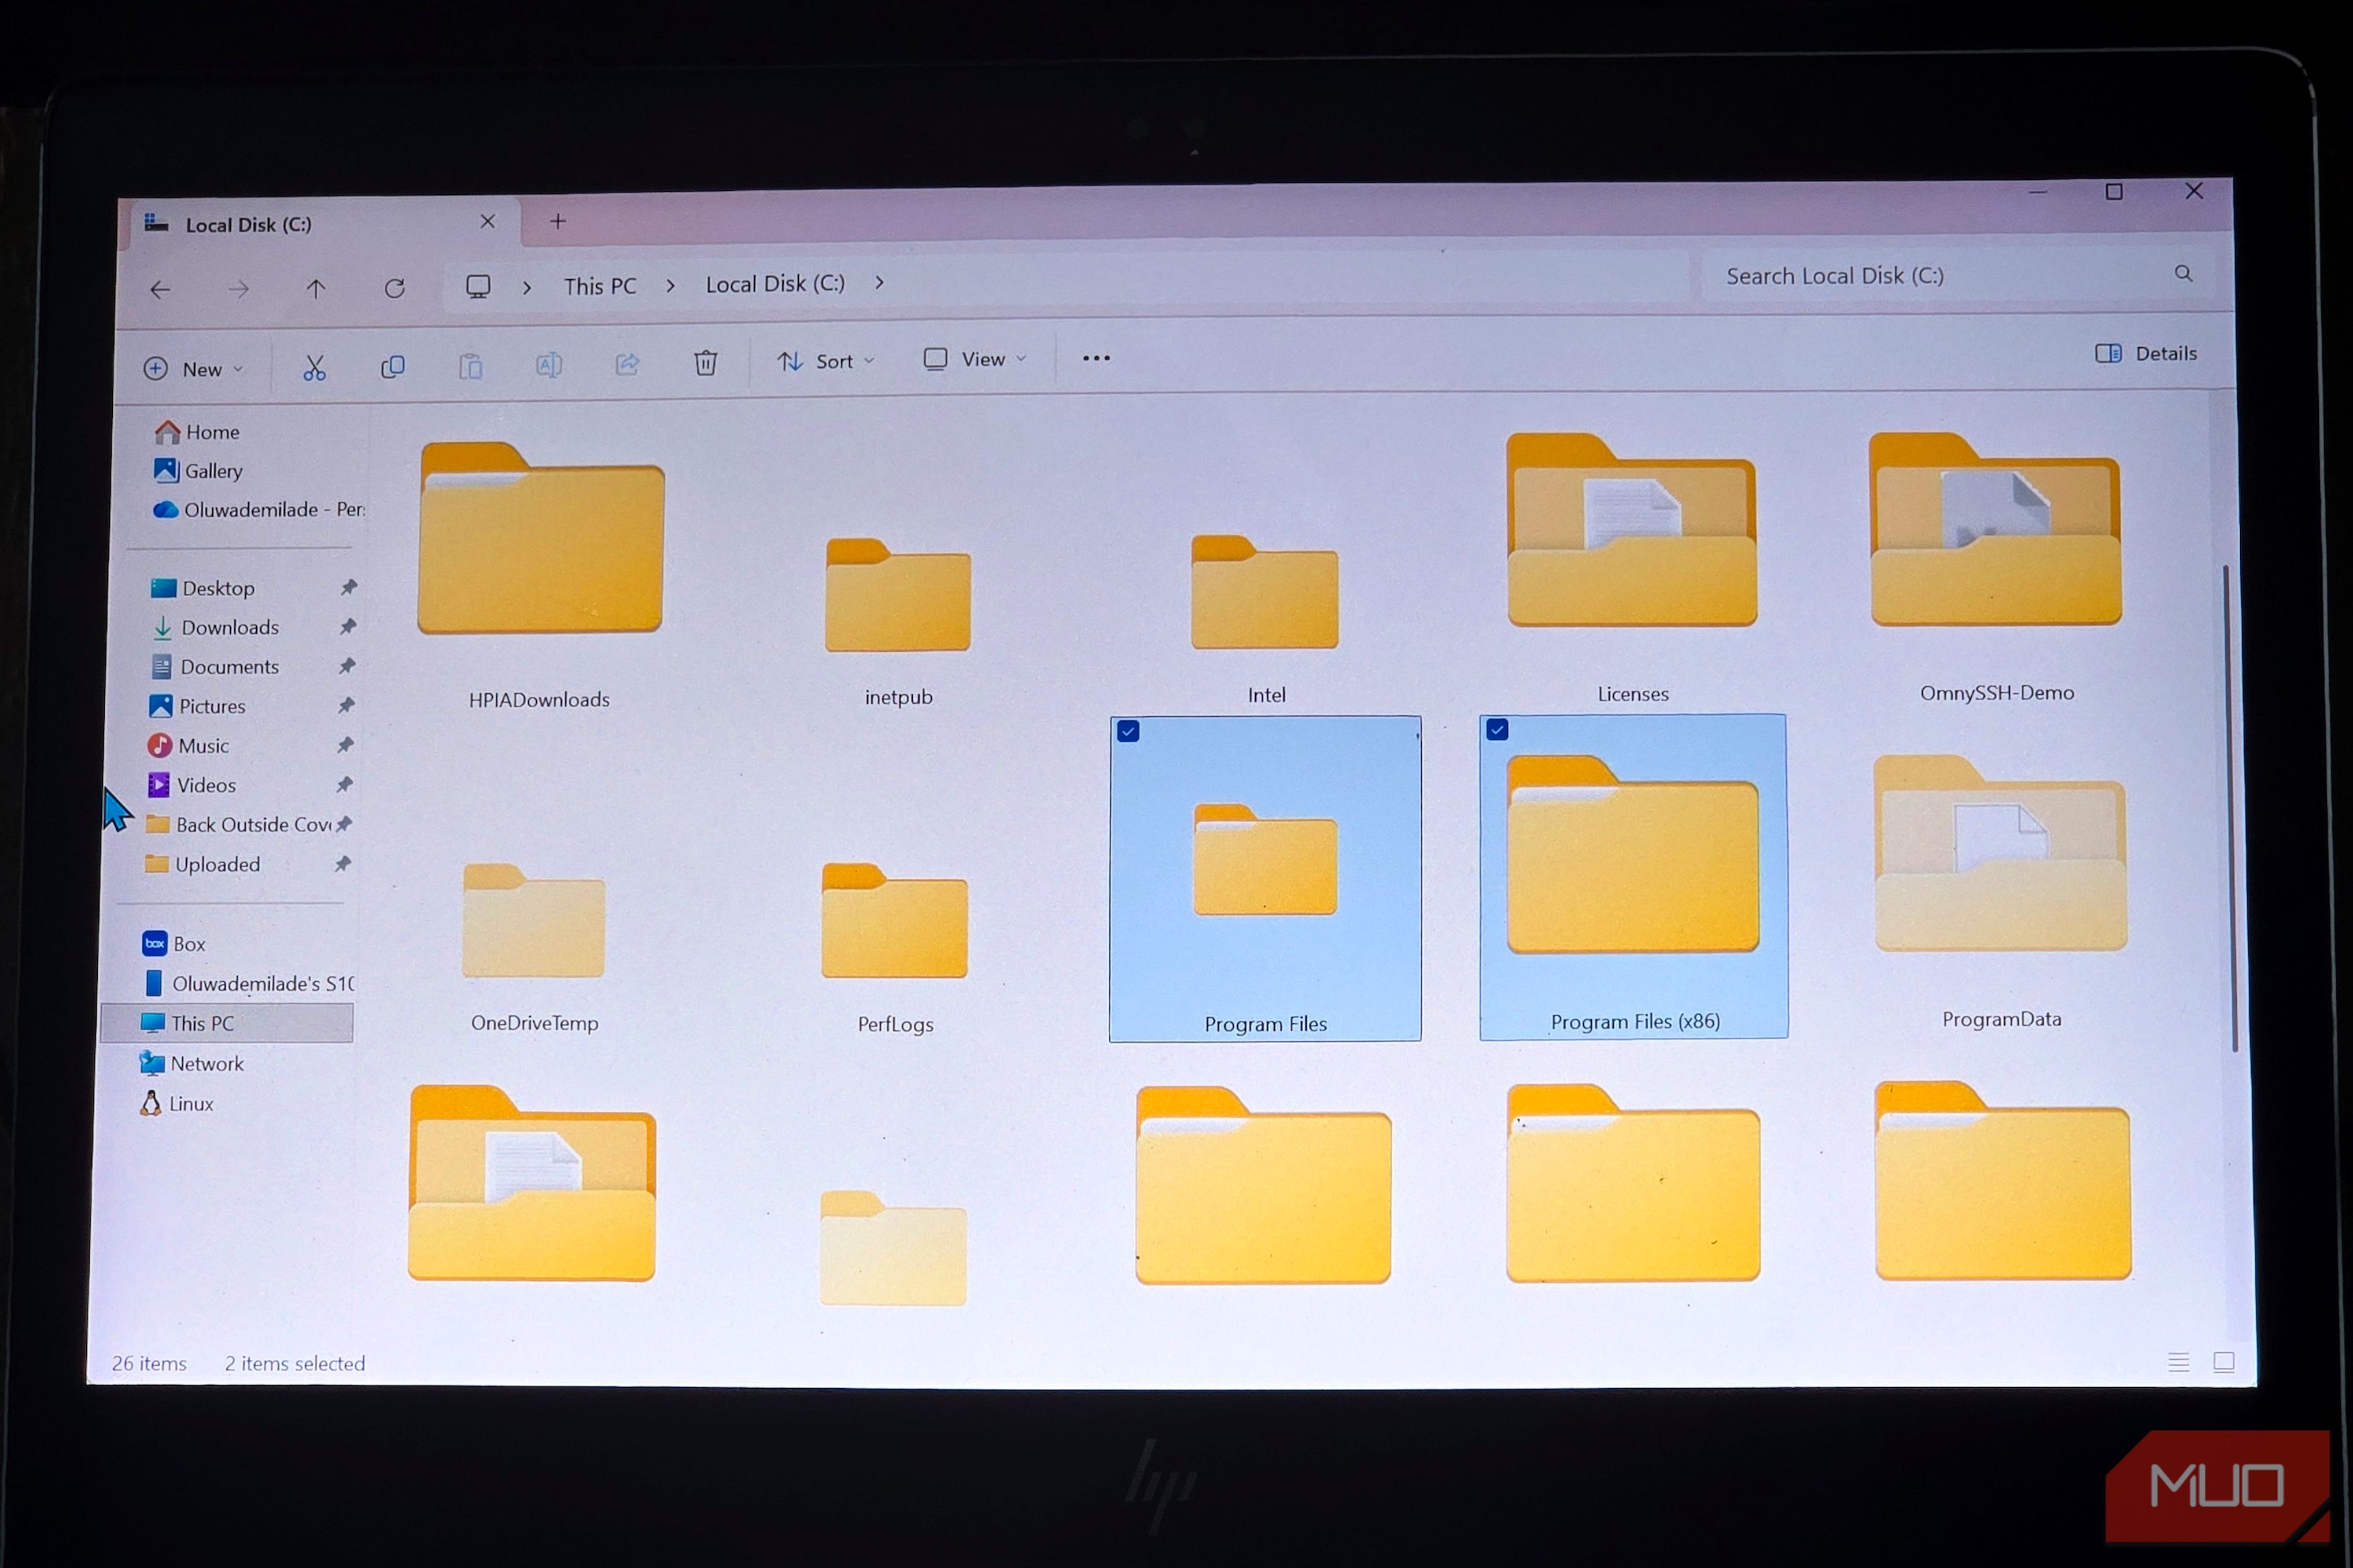Open the View dropdown menu
The width and height of the screenshot is (2353, 1568).
(975, 359)
